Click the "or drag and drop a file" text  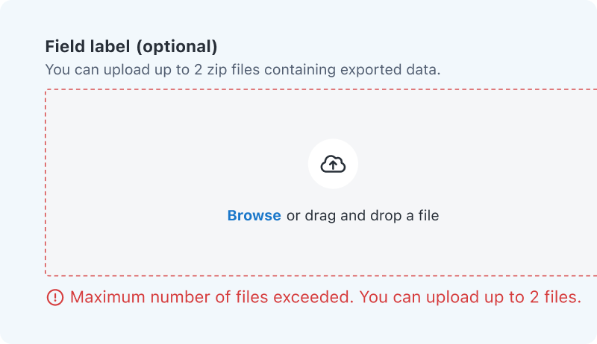363,216
